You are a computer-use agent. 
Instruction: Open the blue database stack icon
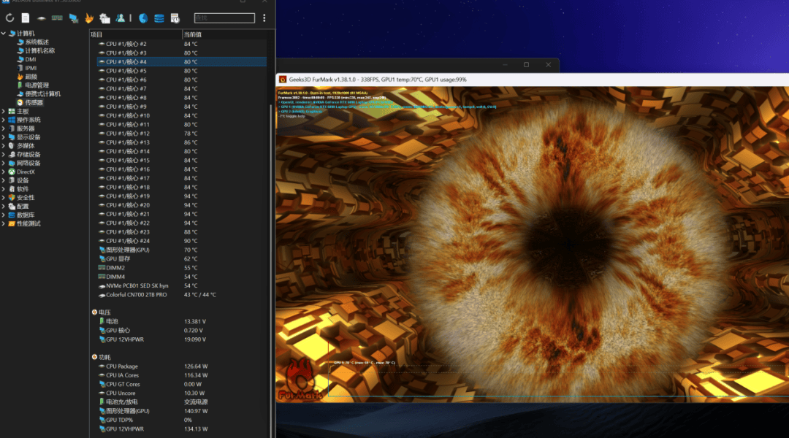159,18
